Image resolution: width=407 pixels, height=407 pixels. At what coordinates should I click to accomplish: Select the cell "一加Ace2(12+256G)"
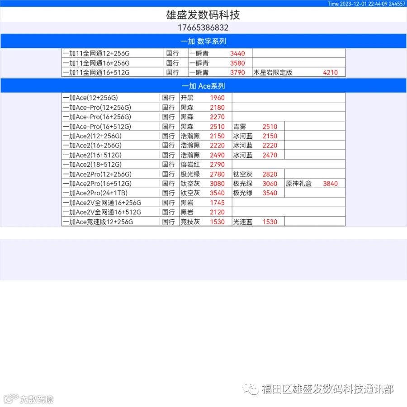[92, 136]
